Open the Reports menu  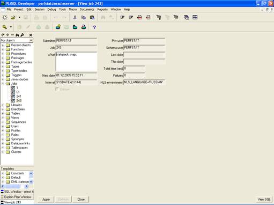pyautogui.click(x=102, y=9)
